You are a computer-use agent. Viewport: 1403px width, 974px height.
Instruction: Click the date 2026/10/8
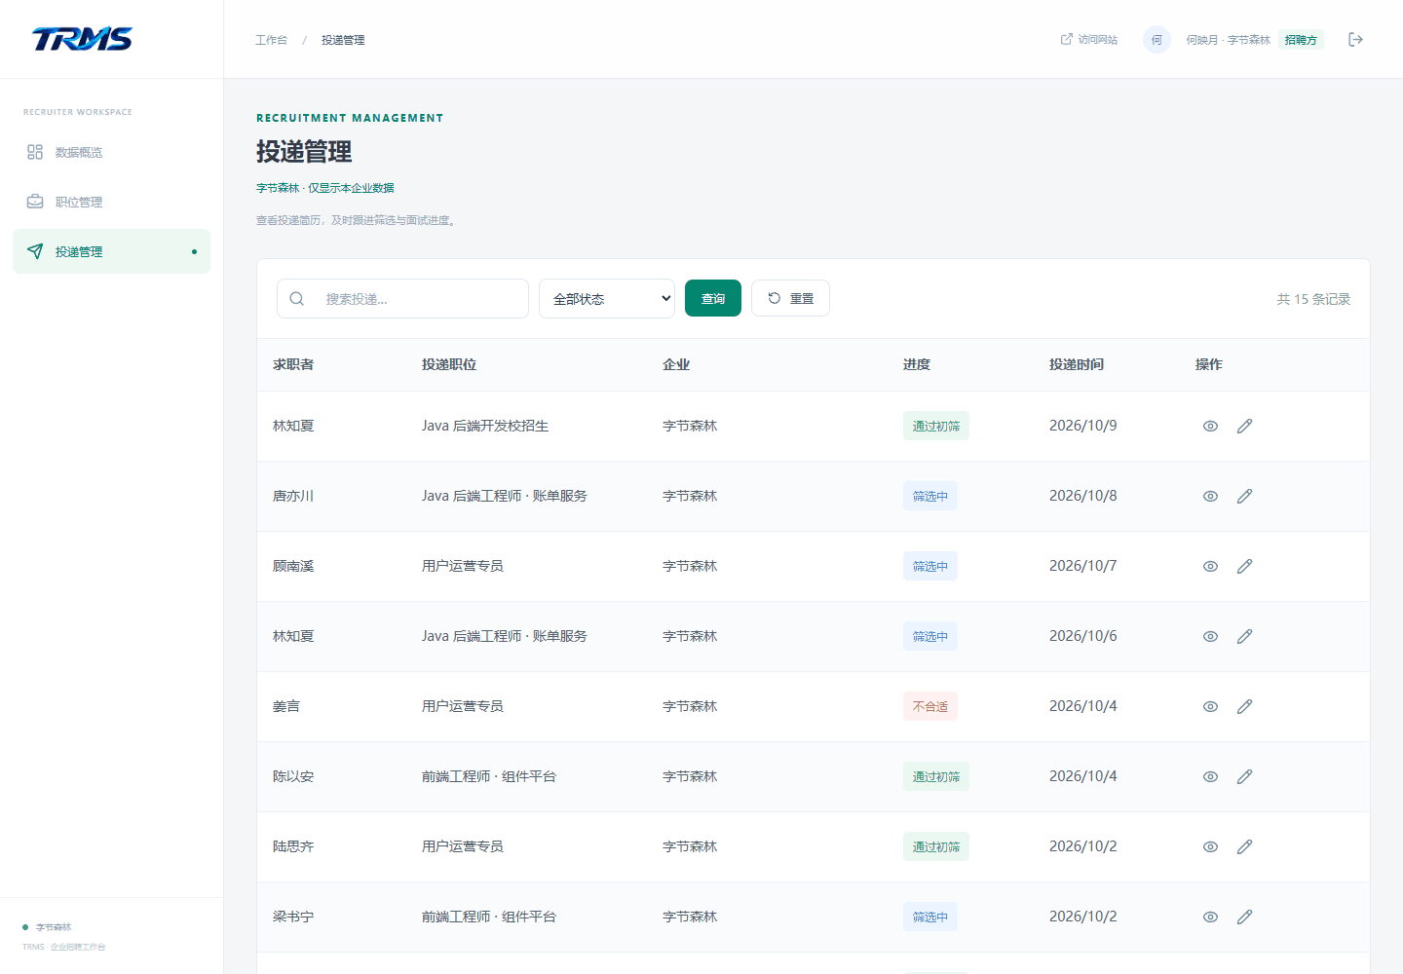click(x=1083, y=496)
